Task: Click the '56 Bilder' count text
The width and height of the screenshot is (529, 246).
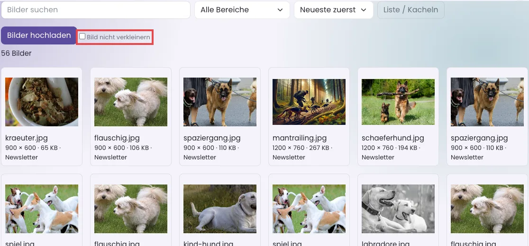Action: pos(16,53)
